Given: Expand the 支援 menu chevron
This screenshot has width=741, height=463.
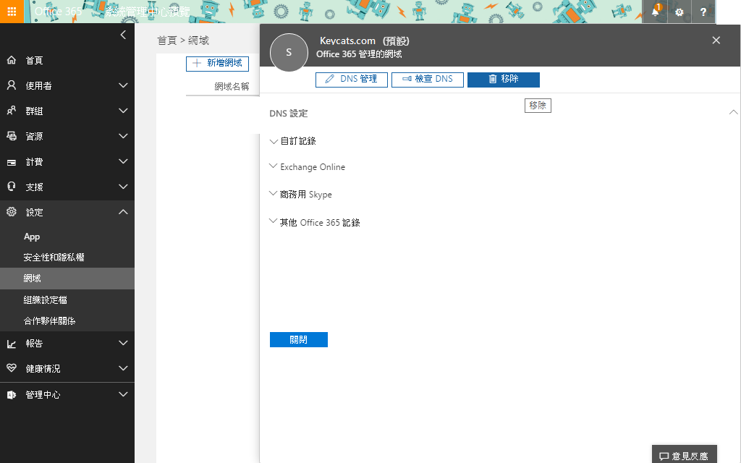Looking at the screenshot, I should [123, 187].
